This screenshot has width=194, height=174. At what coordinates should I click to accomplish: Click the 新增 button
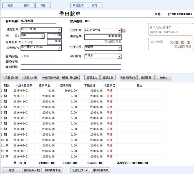tap(10, 5)
